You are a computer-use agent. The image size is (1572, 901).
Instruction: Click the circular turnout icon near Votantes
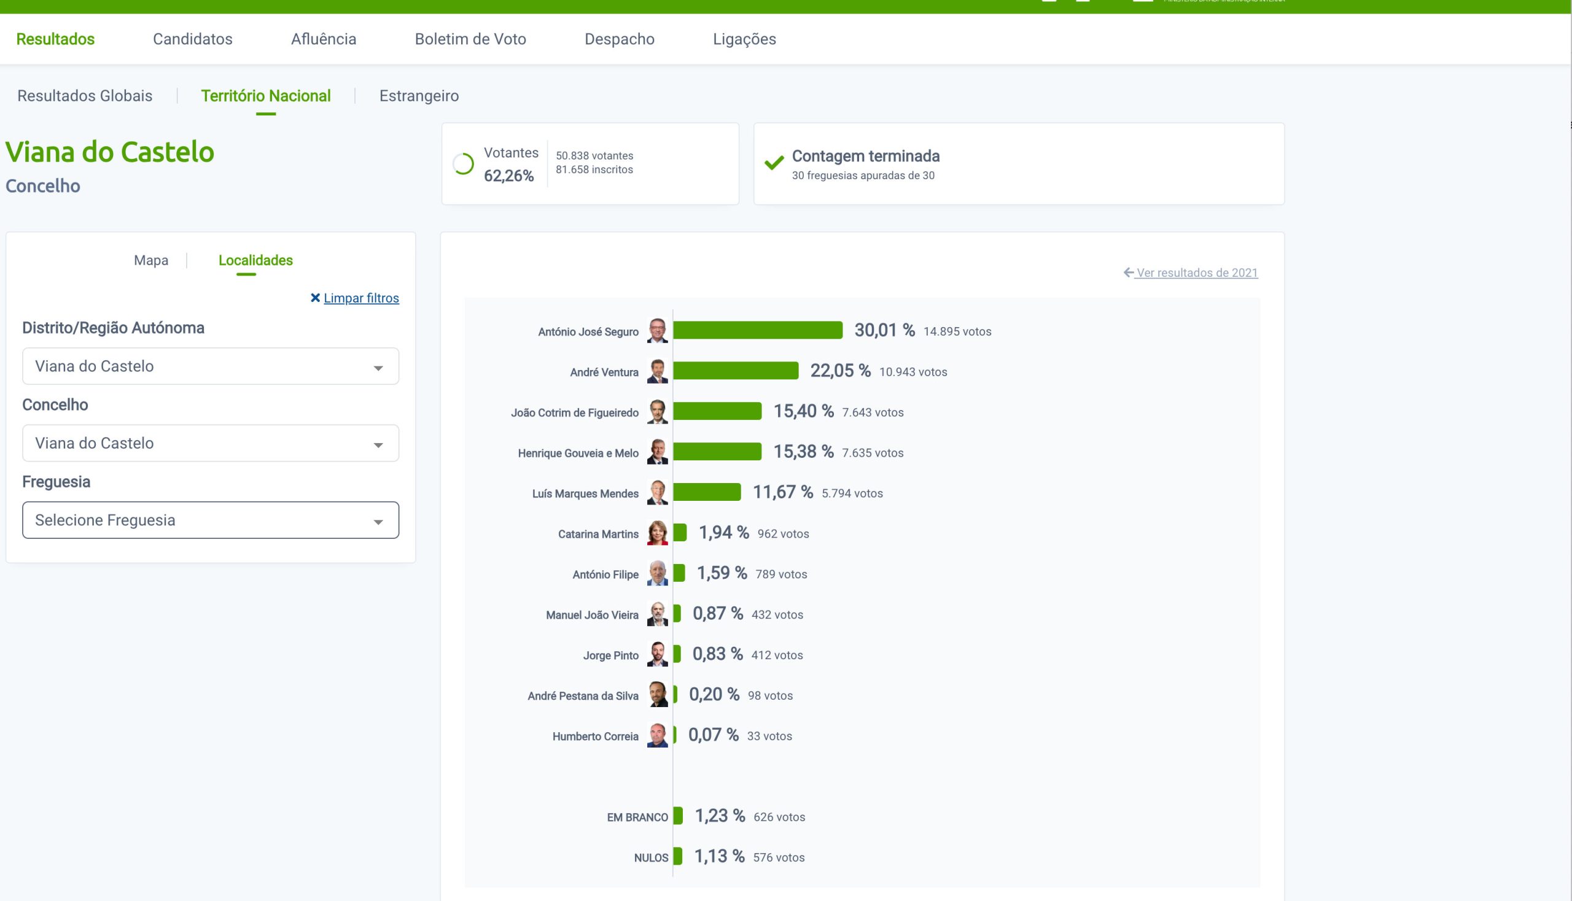463,164
